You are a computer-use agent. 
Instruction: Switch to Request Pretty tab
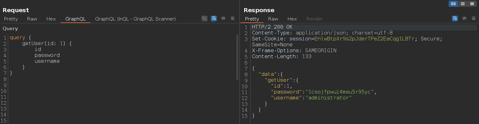click(11, 19)
